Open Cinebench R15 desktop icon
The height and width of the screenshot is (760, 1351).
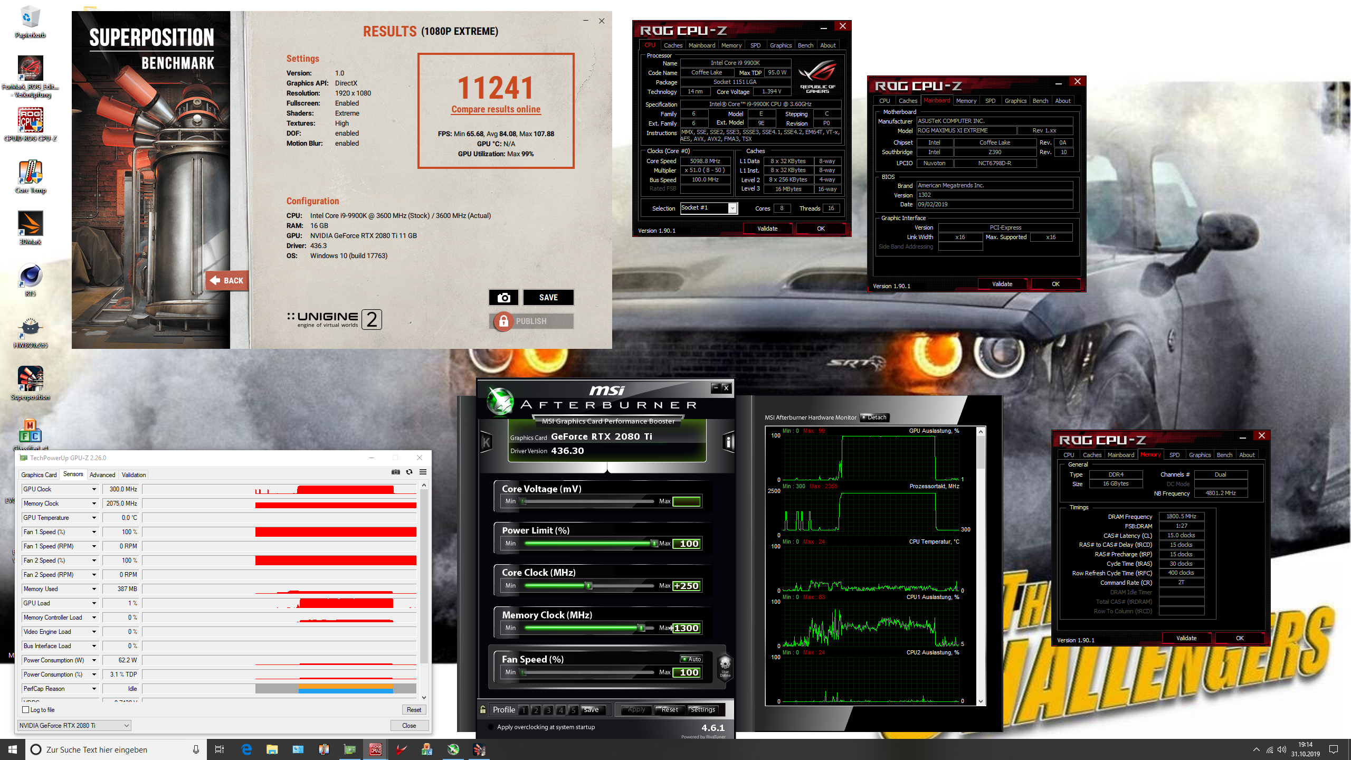tap(30, 280)
